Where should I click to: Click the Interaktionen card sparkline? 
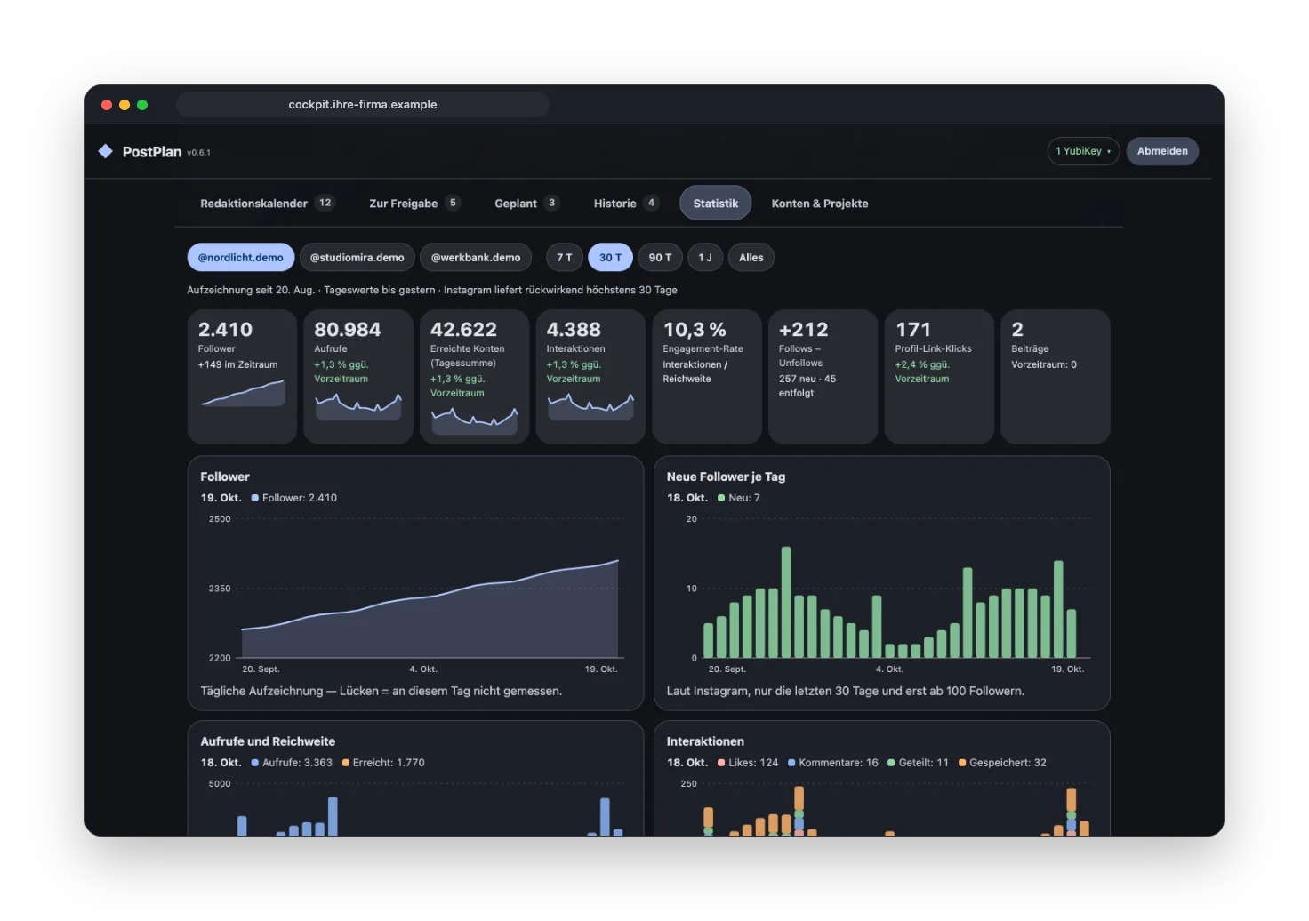coord(590,406)
